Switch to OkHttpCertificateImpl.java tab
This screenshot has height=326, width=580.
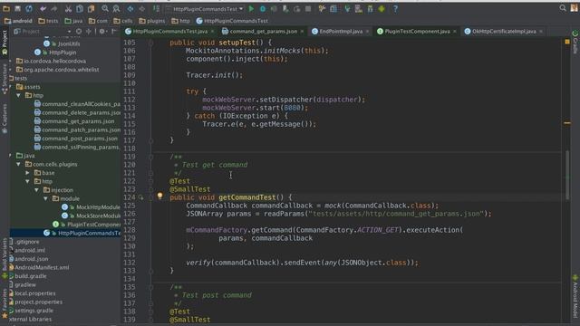tap(504, 32)
